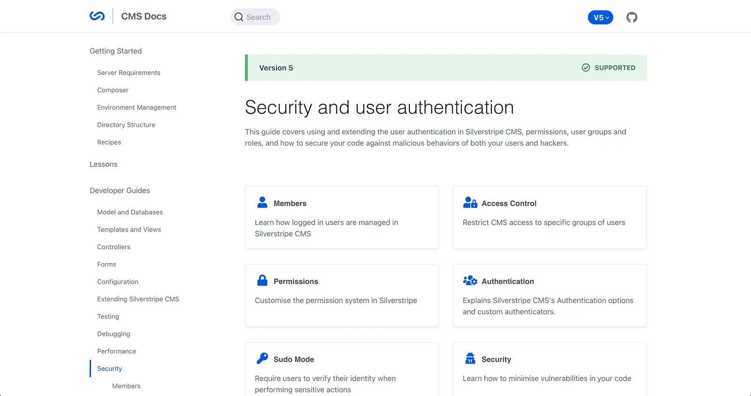Open the Recipes page
Screen dimensions: 751x396
[x=109, y=142]
